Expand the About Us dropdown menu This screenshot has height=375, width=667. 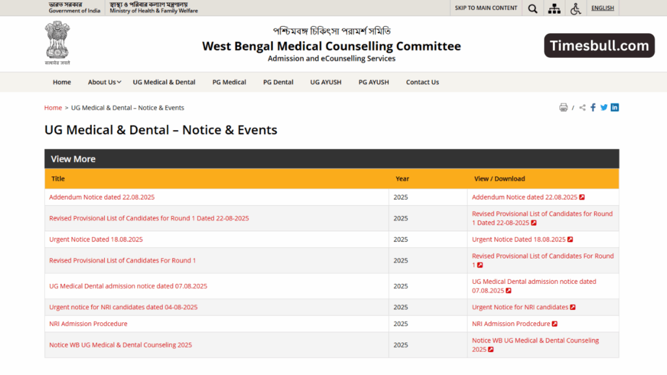tap(104, 82)
